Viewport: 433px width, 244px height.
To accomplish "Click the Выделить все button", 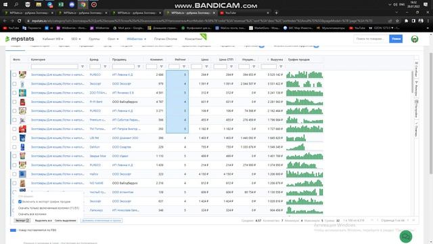I will pos(43,221).
